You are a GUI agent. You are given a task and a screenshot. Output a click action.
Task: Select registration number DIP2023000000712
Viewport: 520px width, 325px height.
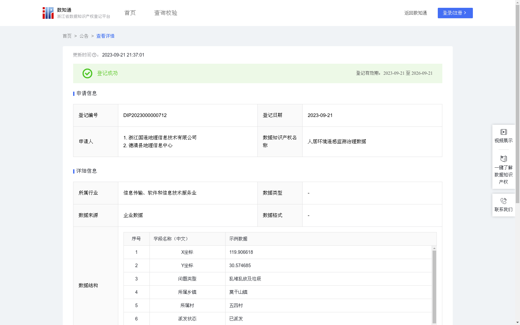145,115
